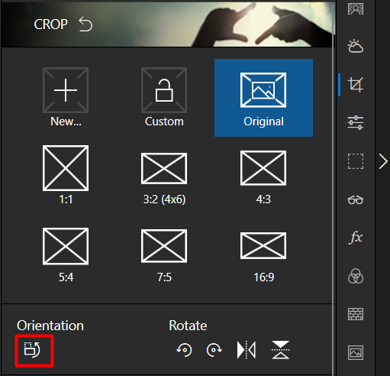The width and height of the screenshot is (390, 376).
Task: Select the New crop preset
Action: (66, 98)
